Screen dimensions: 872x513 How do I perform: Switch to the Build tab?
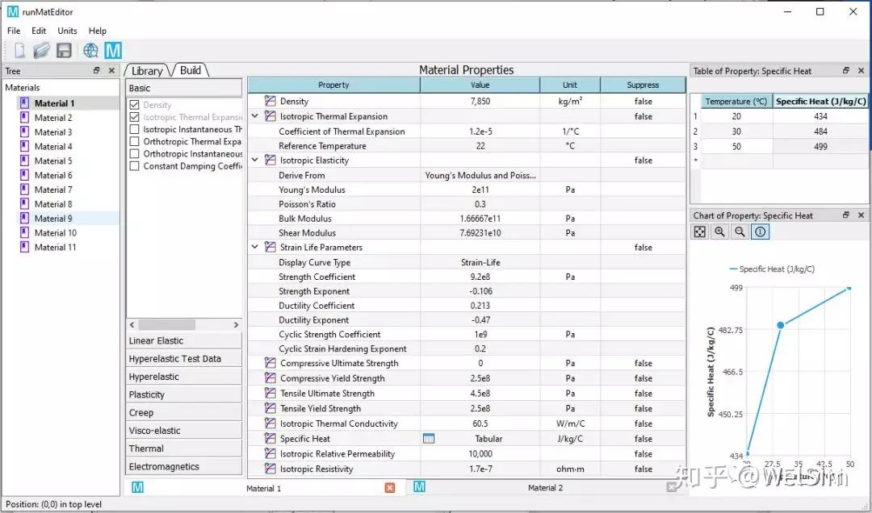click(191, 70)
